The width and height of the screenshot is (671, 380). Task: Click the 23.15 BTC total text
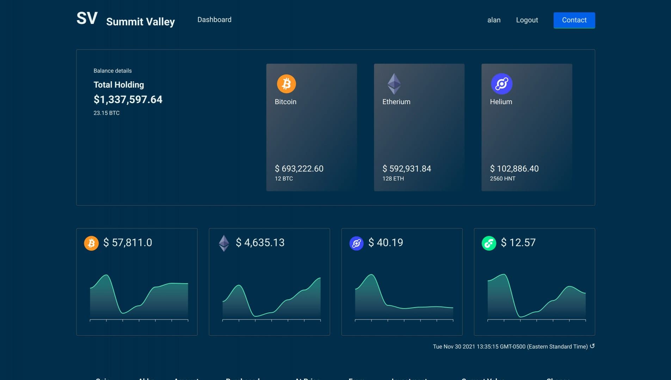[106, 113]
